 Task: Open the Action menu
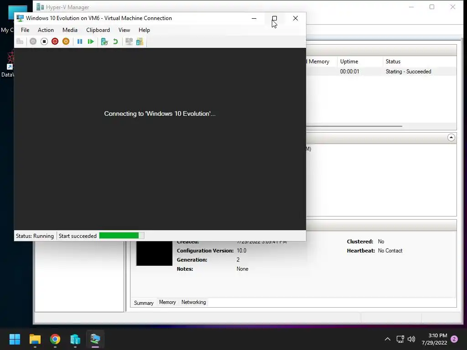(46, 30)
